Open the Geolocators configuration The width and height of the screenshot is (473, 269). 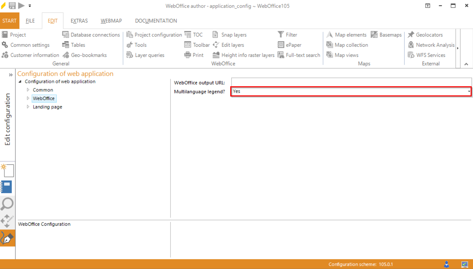click(426, 35)
